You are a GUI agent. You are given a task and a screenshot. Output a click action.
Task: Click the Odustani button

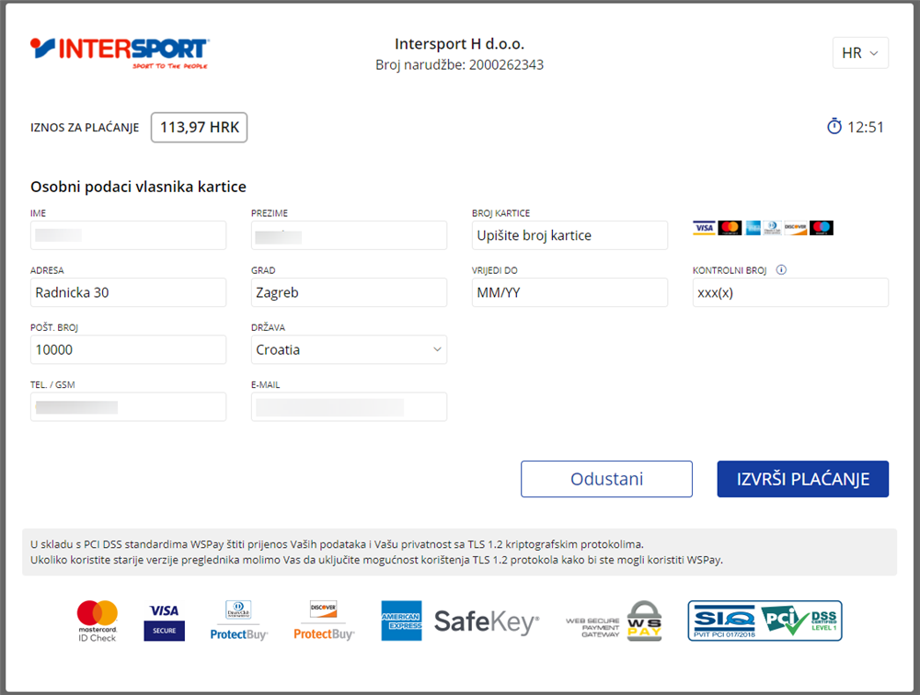pyautogui.click(x=606, y=479)
